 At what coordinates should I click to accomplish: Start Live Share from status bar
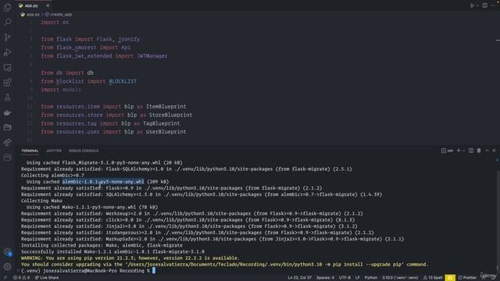47,278
